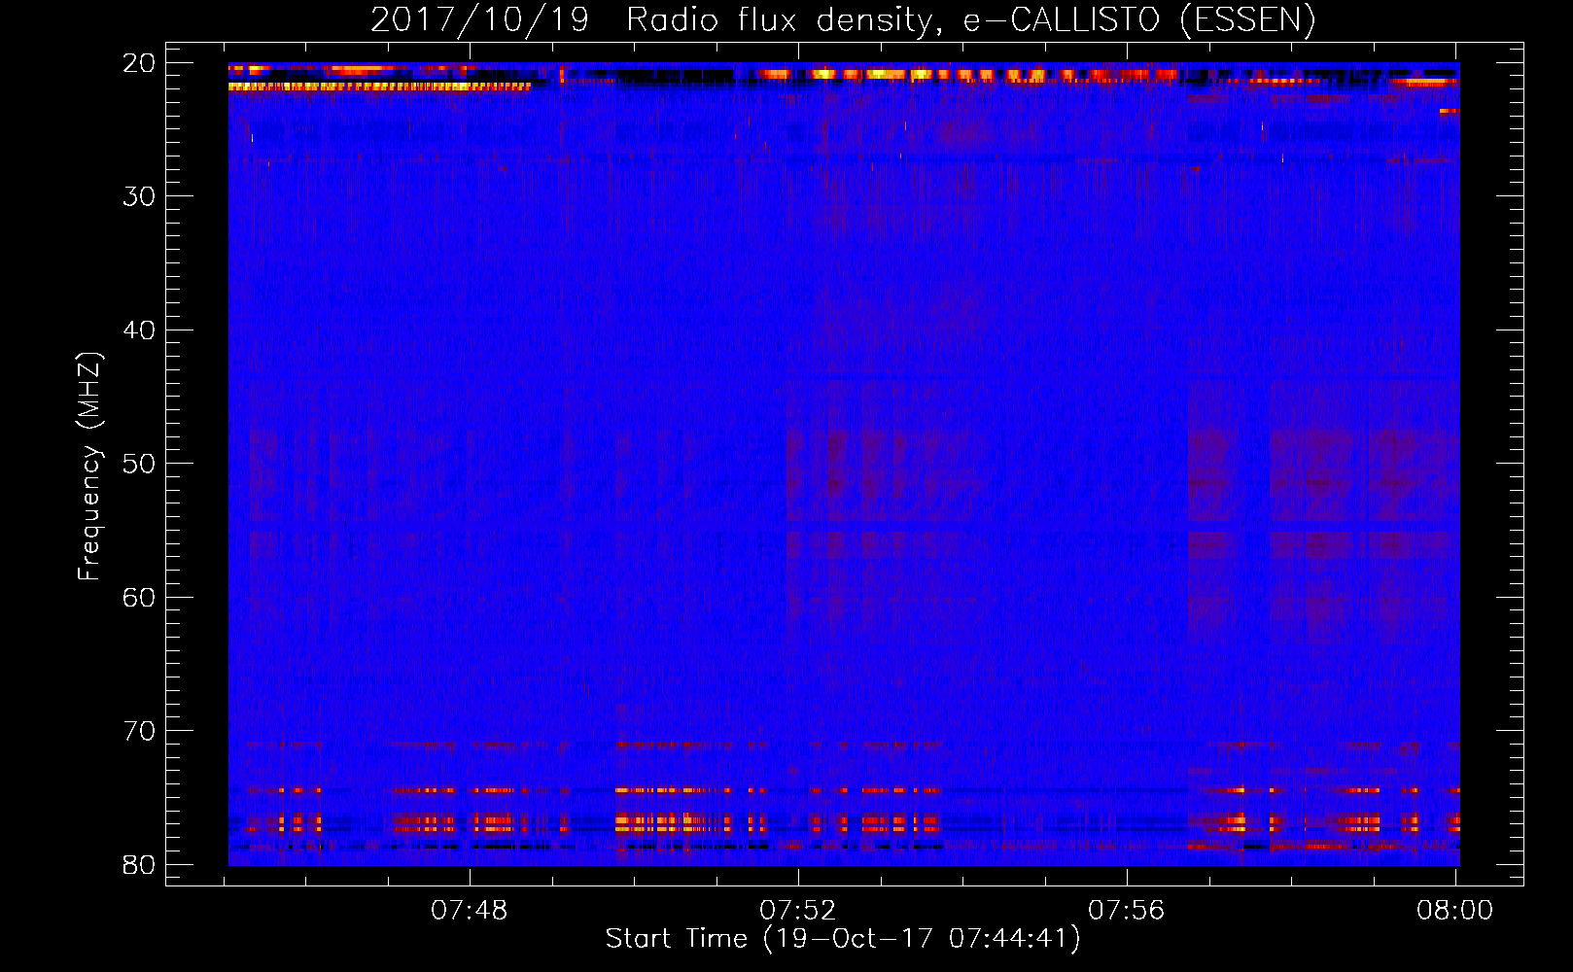1573x972 pixels.
Task: Click the Start Time axis label
Action: pos(843,938)
